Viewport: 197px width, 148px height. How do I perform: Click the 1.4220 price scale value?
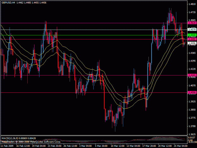(192, 69)
